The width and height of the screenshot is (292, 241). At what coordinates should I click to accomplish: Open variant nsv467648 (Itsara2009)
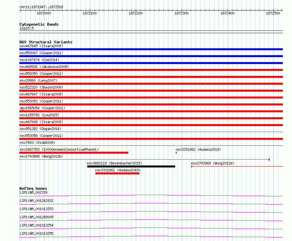pos(41,122)
